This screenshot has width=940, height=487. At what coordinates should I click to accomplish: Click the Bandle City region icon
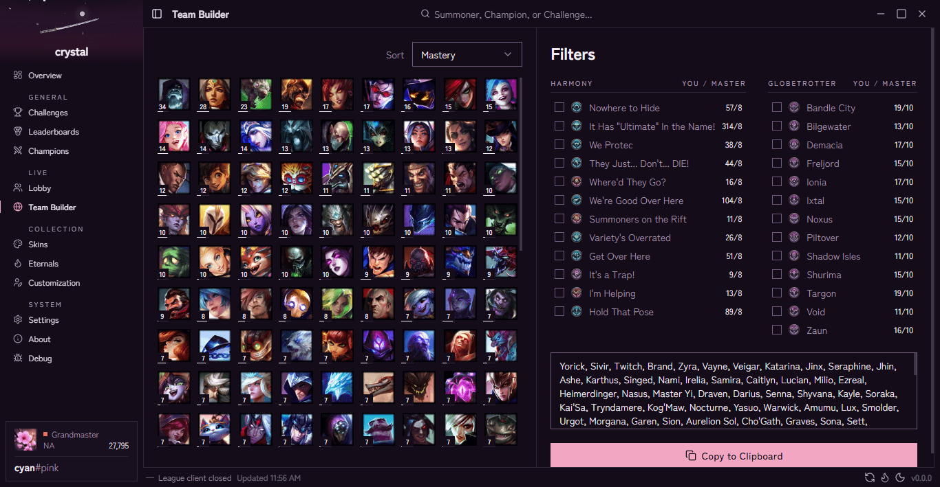(x=794, y=108)
